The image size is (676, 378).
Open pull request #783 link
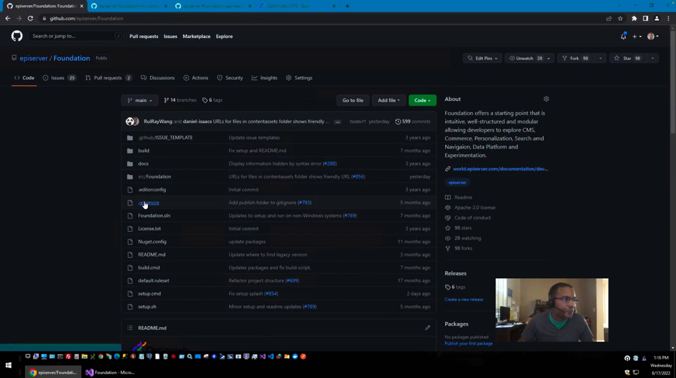pos(304,203)
